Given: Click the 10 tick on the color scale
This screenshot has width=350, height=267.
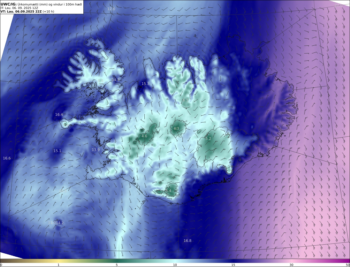Looking at the screenshot, I should (175, 265).
